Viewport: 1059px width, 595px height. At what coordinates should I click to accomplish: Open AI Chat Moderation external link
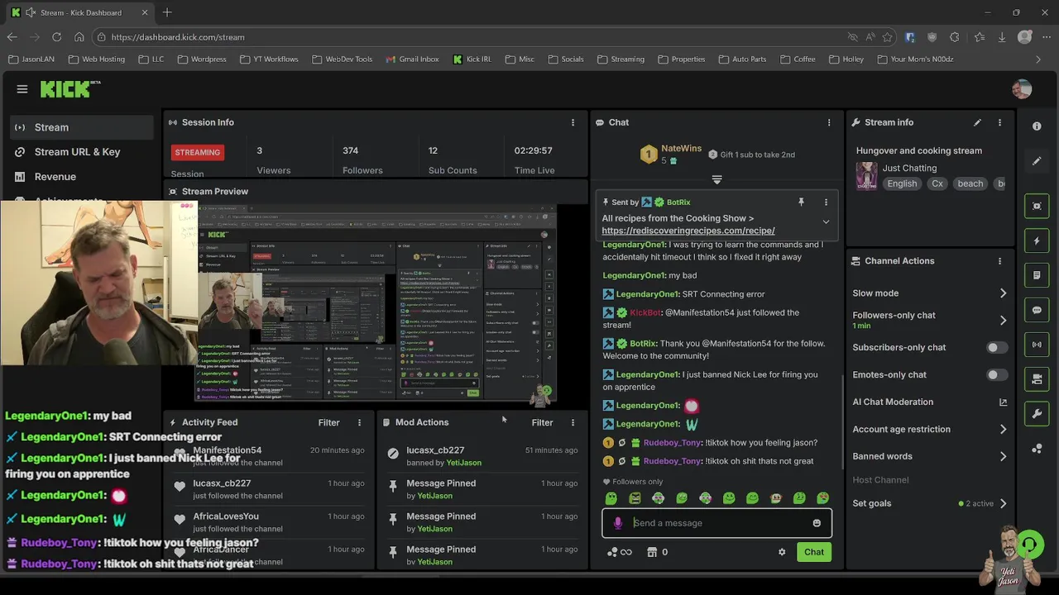(x=1003, y=402)
